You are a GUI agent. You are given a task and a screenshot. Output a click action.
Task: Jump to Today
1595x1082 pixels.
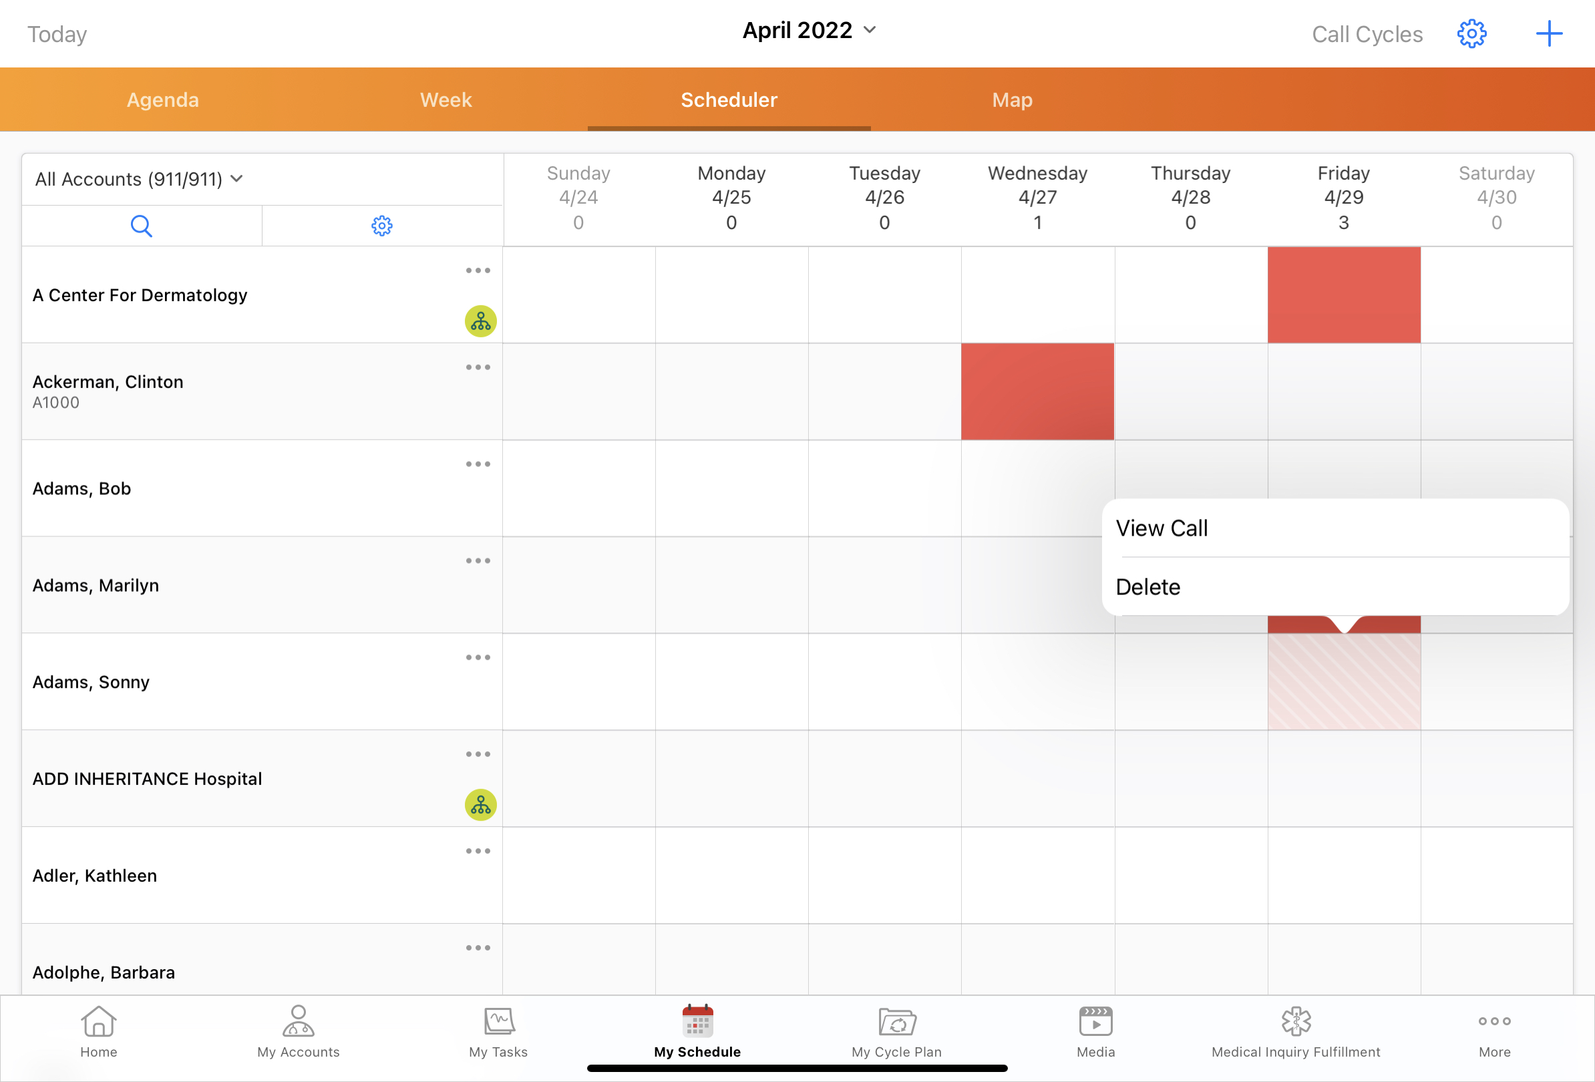coord(57,34)
